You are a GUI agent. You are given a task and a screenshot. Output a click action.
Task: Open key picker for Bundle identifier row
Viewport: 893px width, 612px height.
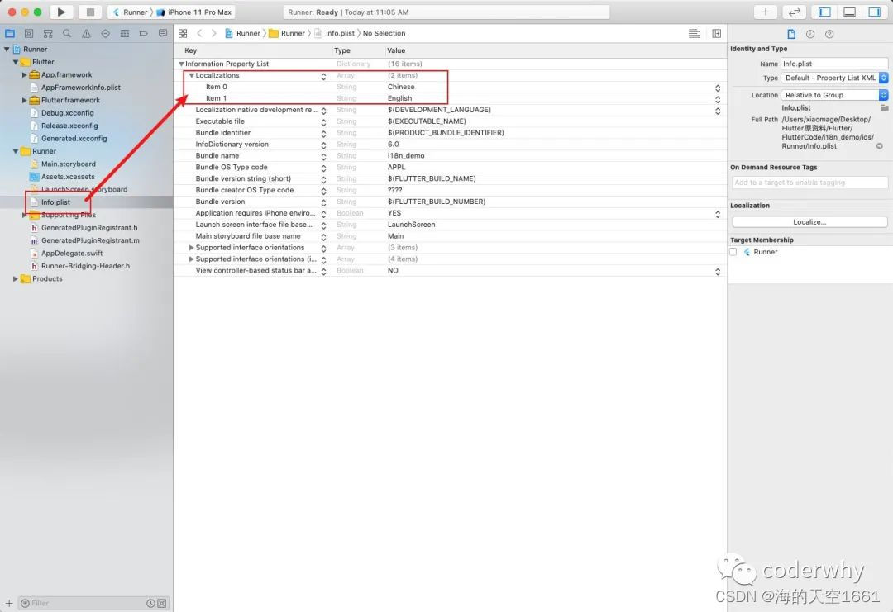click(x=323, y=134)
